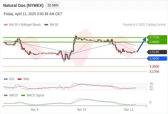Image resolution: width=168 pixels, height=114 pixels.
Task: Click the Research Trading Central copyright text
Action: tap(144, 25)
